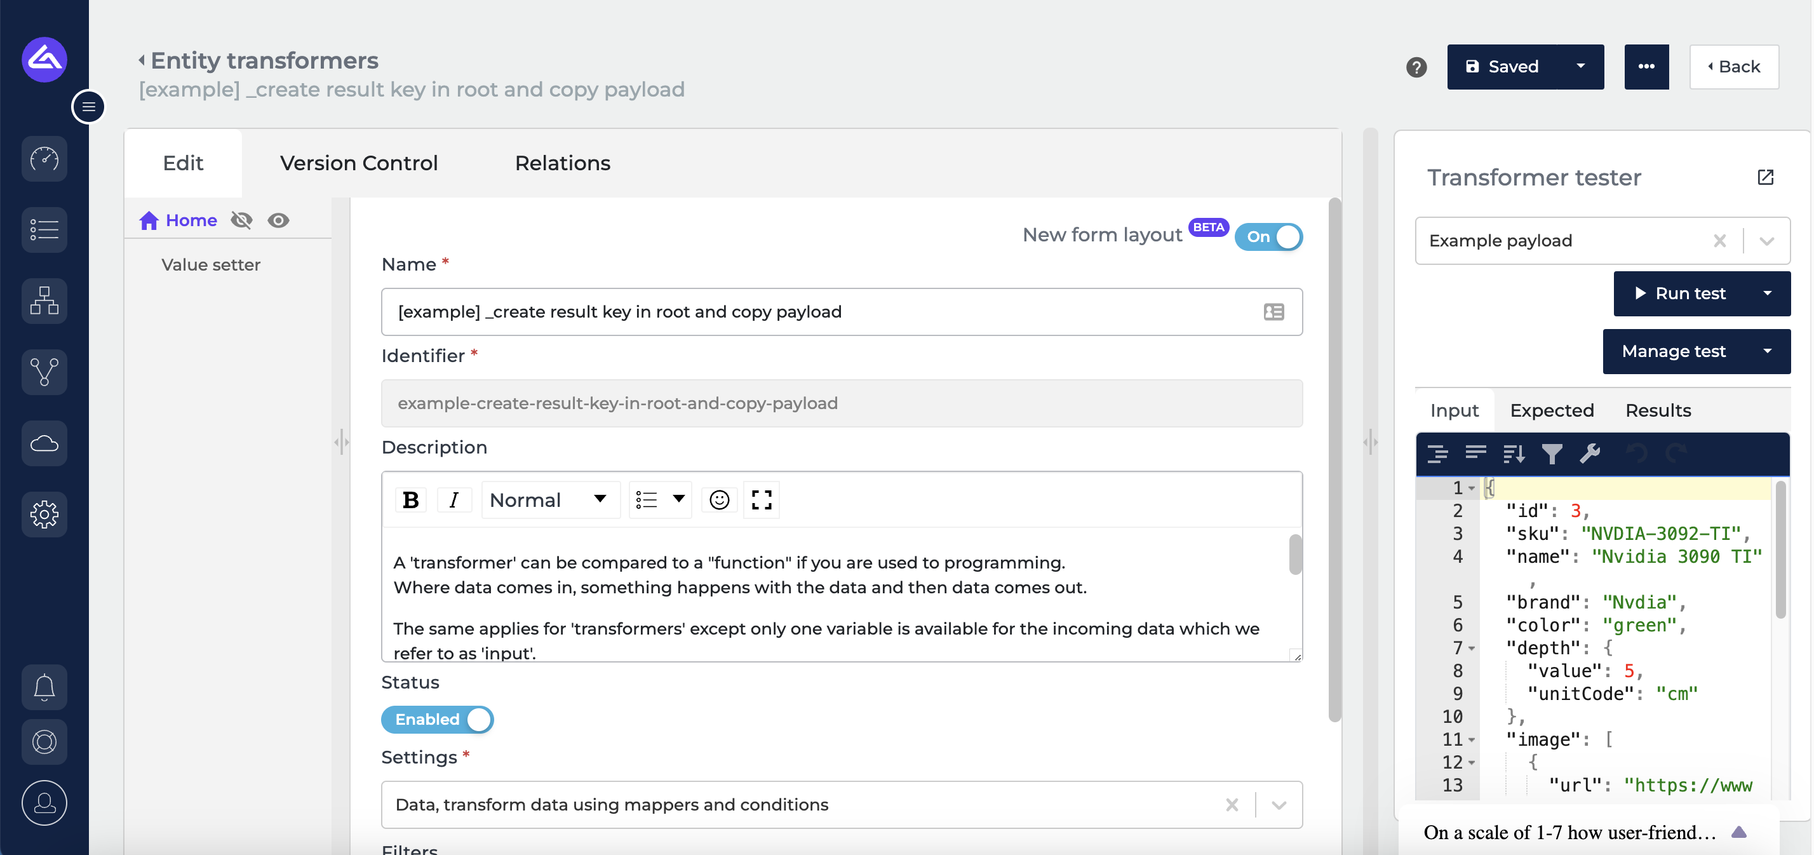This screenshot has width=1814, height=855.
Task: Select the Results tab in Transformer tester
Action: tap(1658, 410)
